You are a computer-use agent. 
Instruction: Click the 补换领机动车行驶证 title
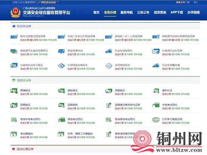click(32, 65)
